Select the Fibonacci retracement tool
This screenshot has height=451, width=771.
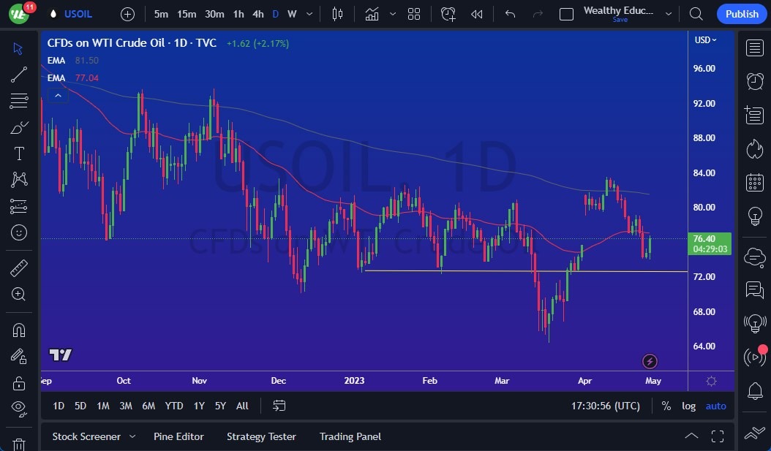tap(19, 101)
